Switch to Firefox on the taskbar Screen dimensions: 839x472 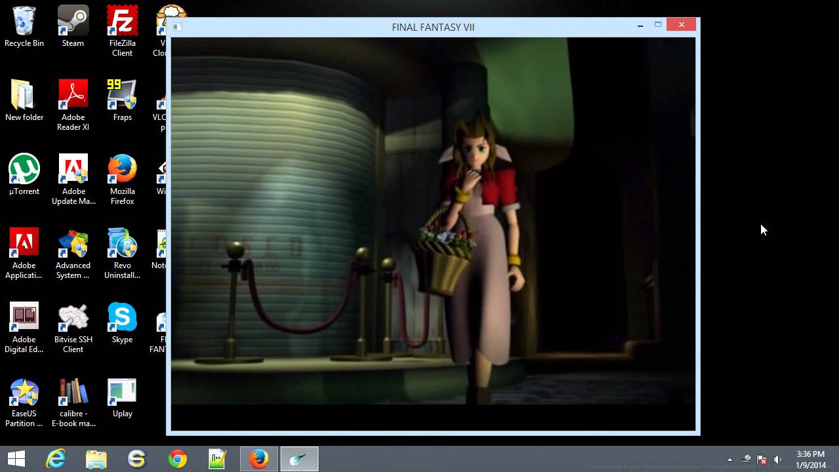point(258,459)
